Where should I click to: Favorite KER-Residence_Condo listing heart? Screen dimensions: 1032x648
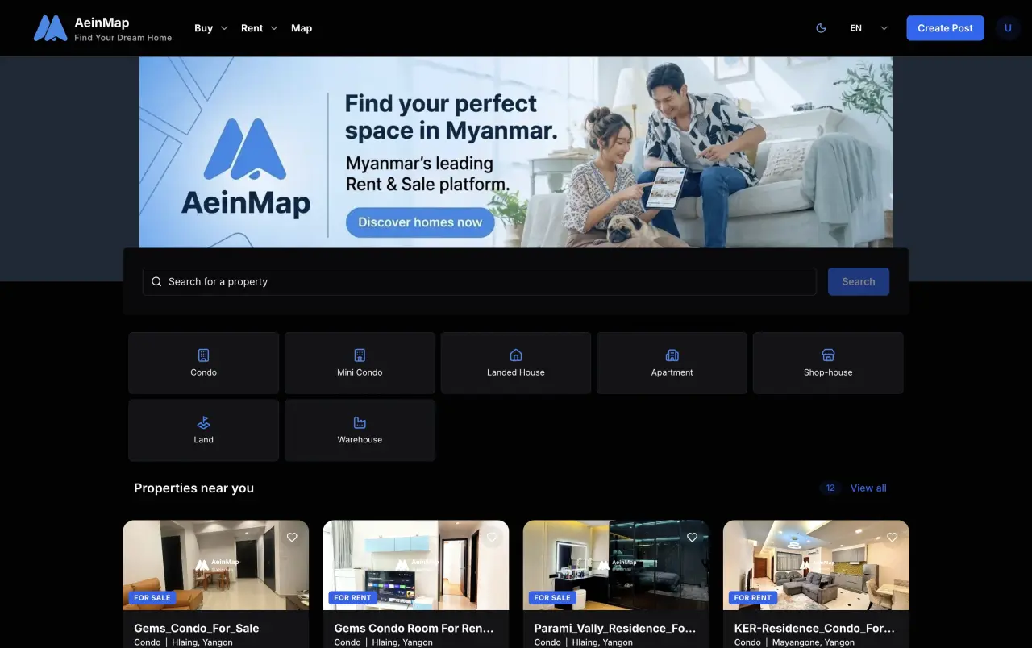click(x=892, y=537)
